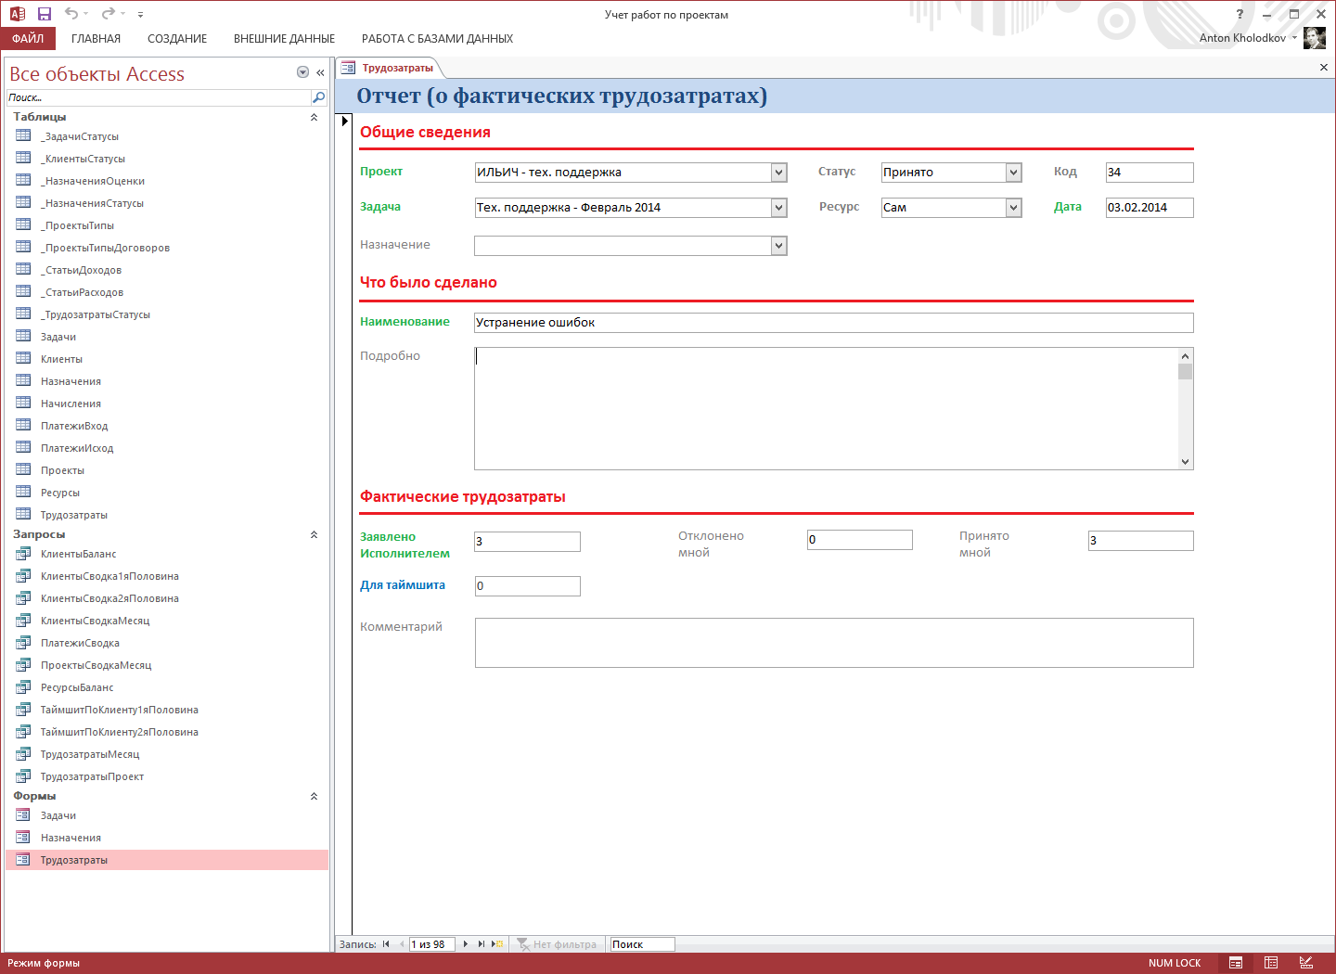Collapse the Таблицы group
The width and height of the screenshot is (1336, 974).
coord(314,117)
